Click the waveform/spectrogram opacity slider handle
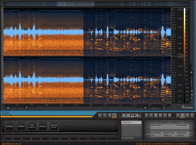 click(17, 108)
